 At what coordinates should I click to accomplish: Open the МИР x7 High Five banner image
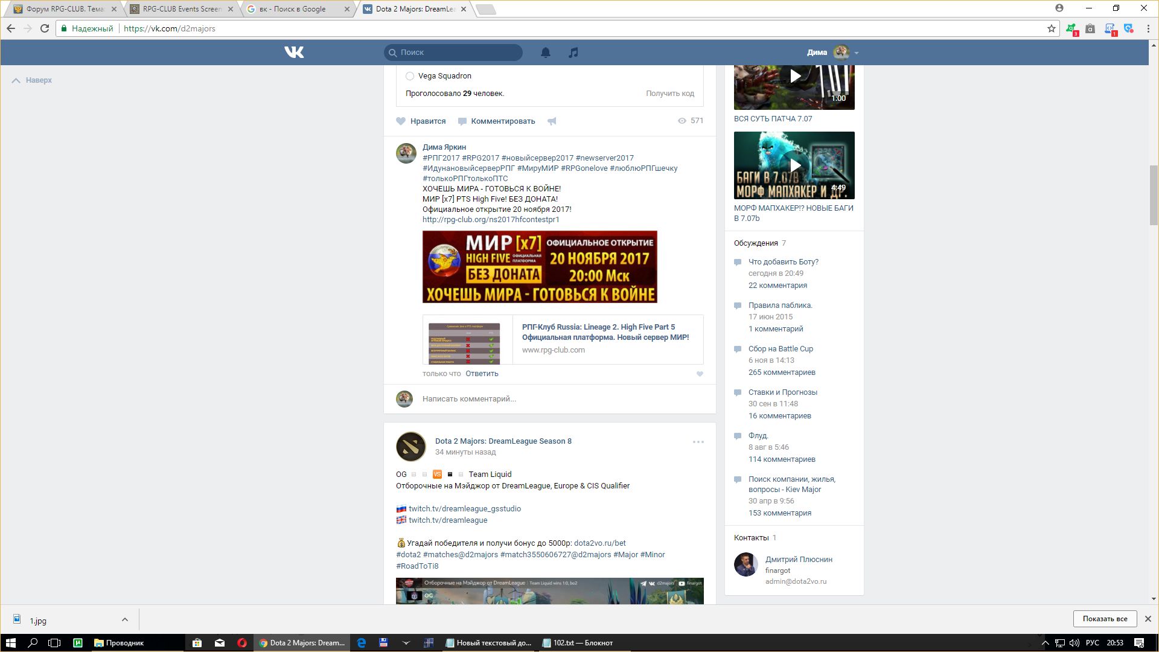[x=540, y=267]
